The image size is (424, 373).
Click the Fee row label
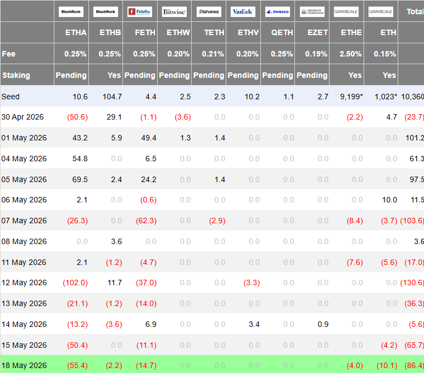point(9,54)
